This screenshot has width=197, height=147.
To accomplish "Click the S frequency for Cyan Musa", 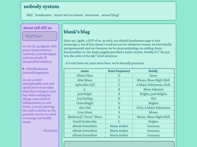I will (119, 112).
